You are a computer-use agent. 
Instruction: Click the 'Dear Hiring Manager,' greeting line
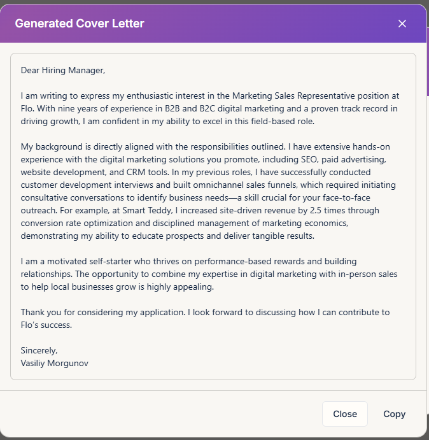point(62,70)
